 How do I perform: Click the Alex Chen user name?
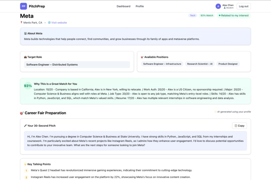[228, 5]
